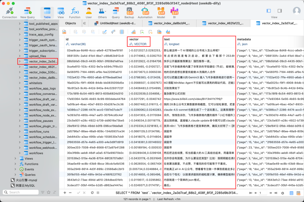This screenshot has height=202, width=304.
Task: Open the records limit settings gear
Action: [283, 193]
